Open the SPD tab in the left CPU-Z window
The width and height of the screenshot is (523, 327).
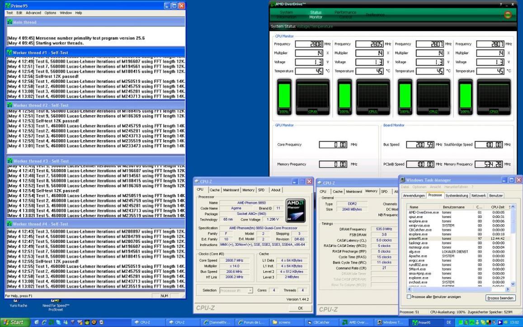tap(261, 190)
